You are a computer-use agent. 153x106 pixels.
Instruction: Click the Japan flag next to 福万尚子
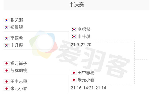pos(7,63)
